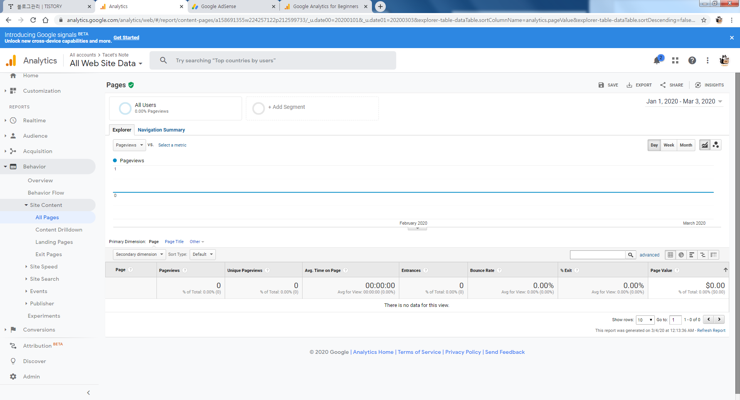Click + Add Segment box

312,108
